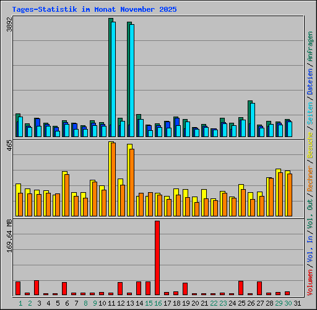Click day label '18' on x-axis
The width and height of the screenshot is (317, 310).
[176, 303]
